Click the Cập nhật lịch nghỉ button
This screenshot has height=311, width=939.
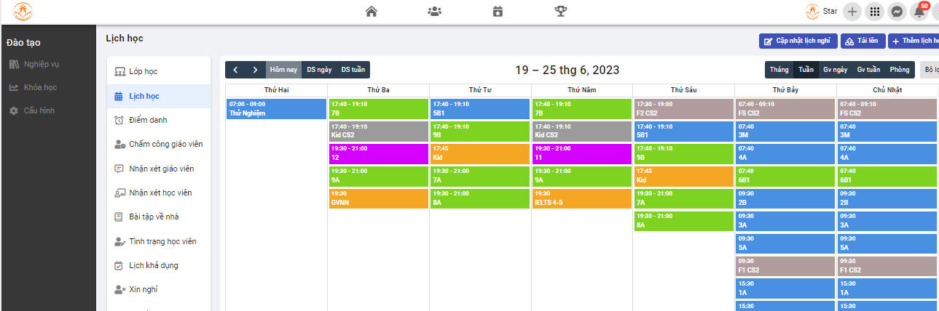pos(798,41)
